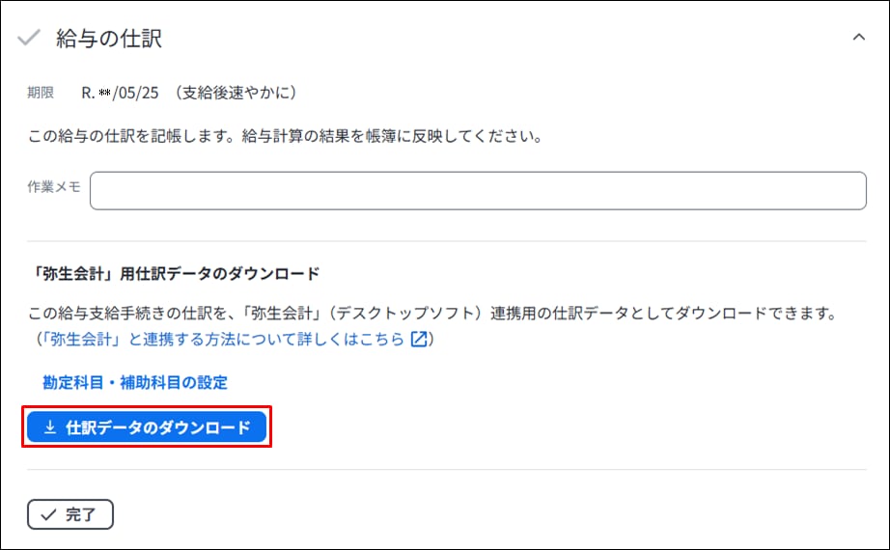Select the 給与の仕訳 section title

(109, 39)
